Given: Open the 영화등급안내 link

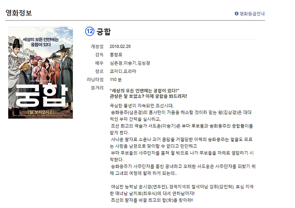Looking at the screenshot, I should (x=252, y=14).
